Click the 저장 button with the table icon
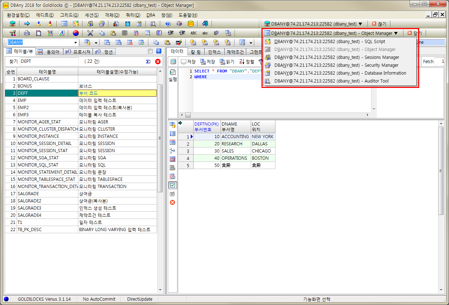Screen dimensions: 449x305 coord(207,62)
